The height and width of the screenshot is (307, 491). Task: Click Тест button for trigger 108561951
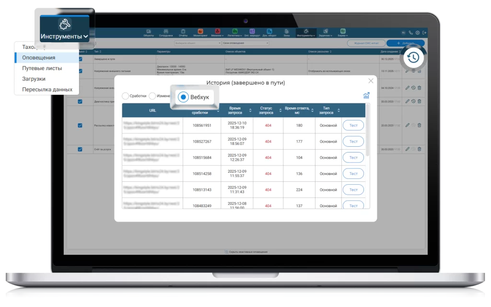coord(353,125)
